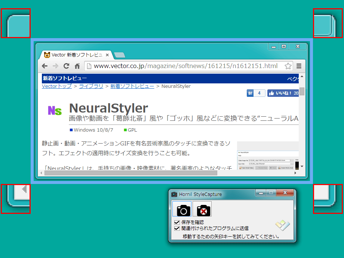Open the 新着ソフトレビュー breadcrumb link
Screen dimensions: 344x258
tap(132, 86)
